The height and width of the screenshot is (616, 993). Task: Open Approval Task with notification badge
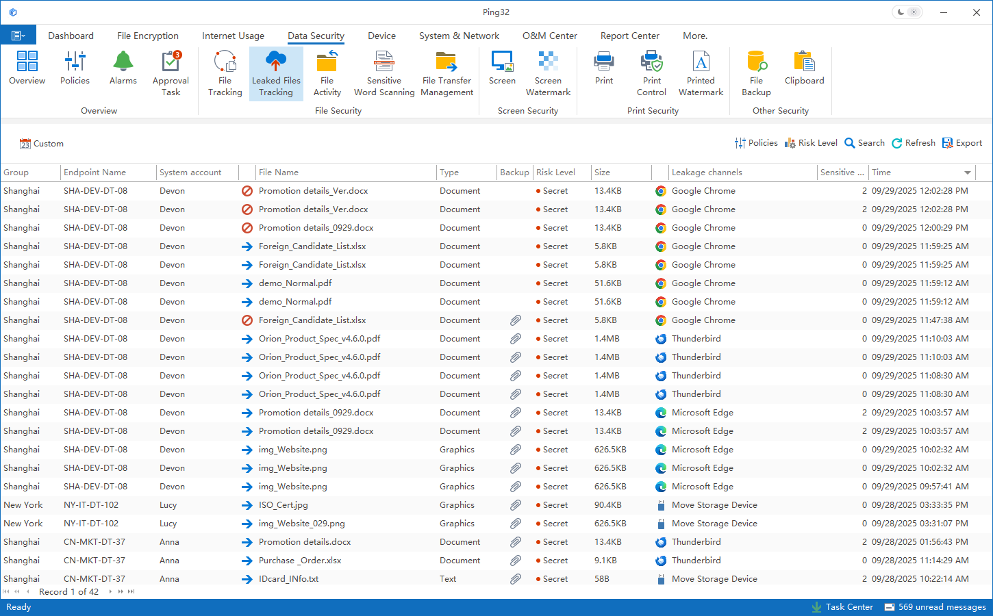point(171,73)
